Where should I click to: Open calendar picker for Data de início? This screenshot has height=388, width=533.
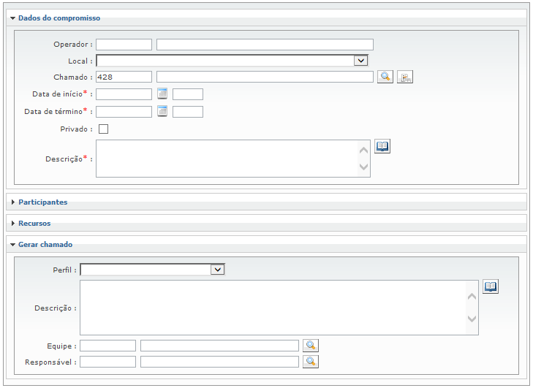162,94
